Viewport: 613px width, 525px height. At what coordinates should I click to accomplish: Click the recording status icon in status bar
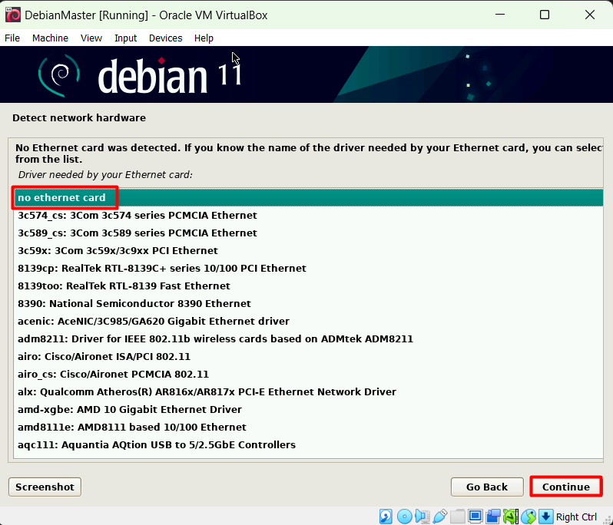point(493,517)
